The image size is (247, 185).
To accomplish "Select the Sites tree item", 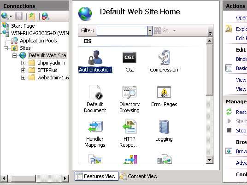I will (25, 48).
